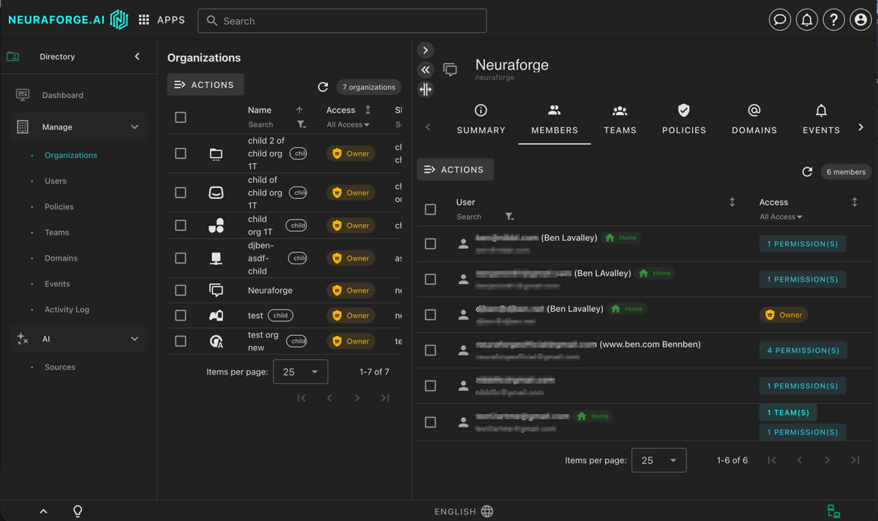The image size is (878, 521).
Task: Go to Users in sidebar
Action: 56,181
